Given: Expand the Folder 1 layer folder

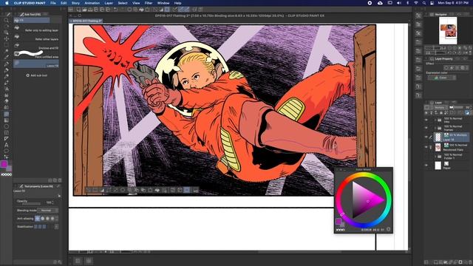Looking at the screenshot, I should point(435,156).
